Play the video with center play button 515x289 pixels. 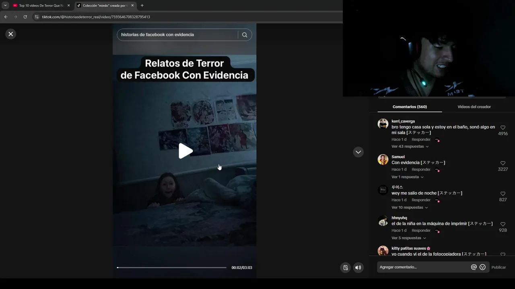click(x=185, y=151)
